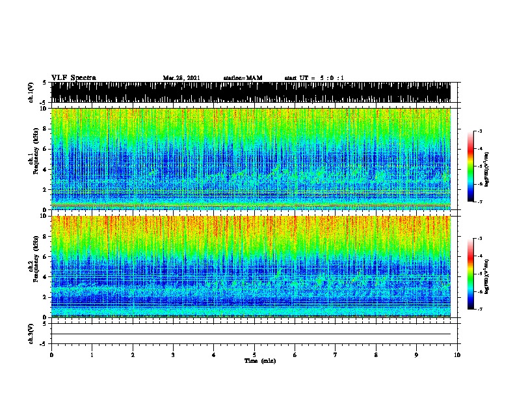
Task: Click the ch.2 spectrogram color scale bar
Action: click(x=470, y=274)
